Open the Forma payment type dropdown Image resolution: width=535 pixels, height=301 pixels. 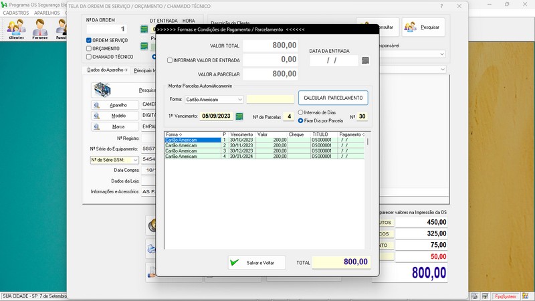tap(240, 99)
